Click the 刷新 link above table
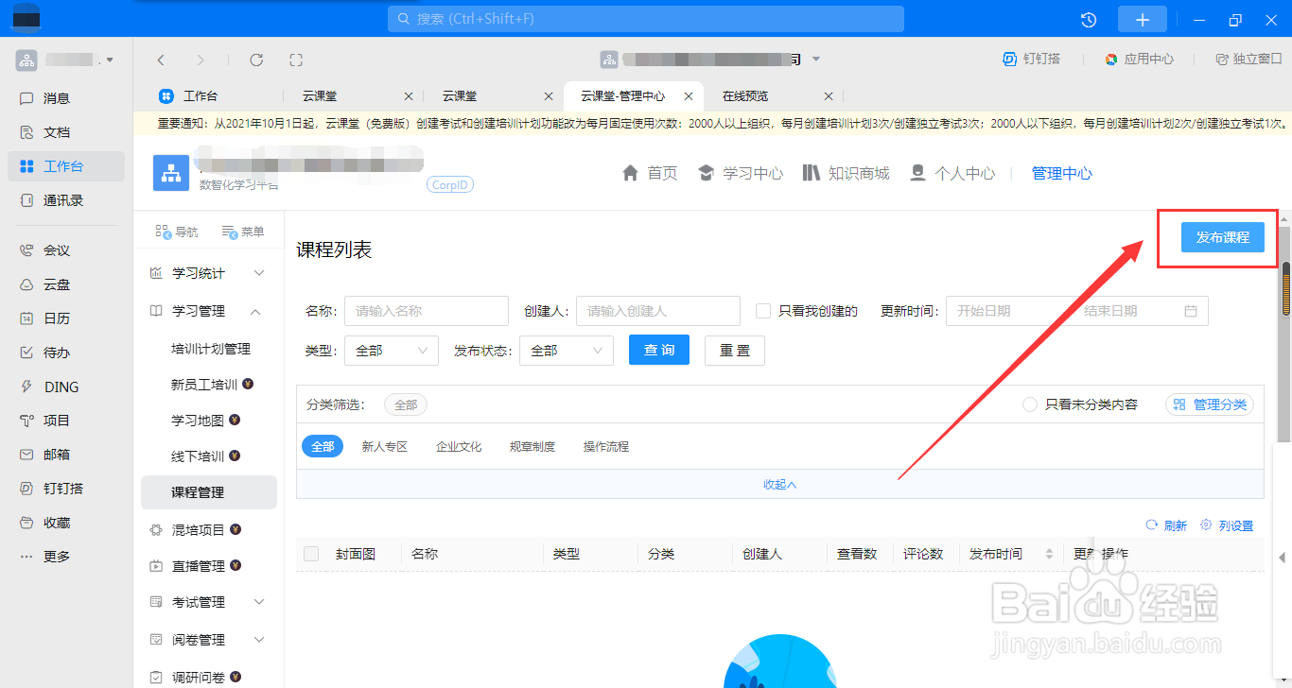Screen dimensions: 1292x688 (x=1166, y=525)
